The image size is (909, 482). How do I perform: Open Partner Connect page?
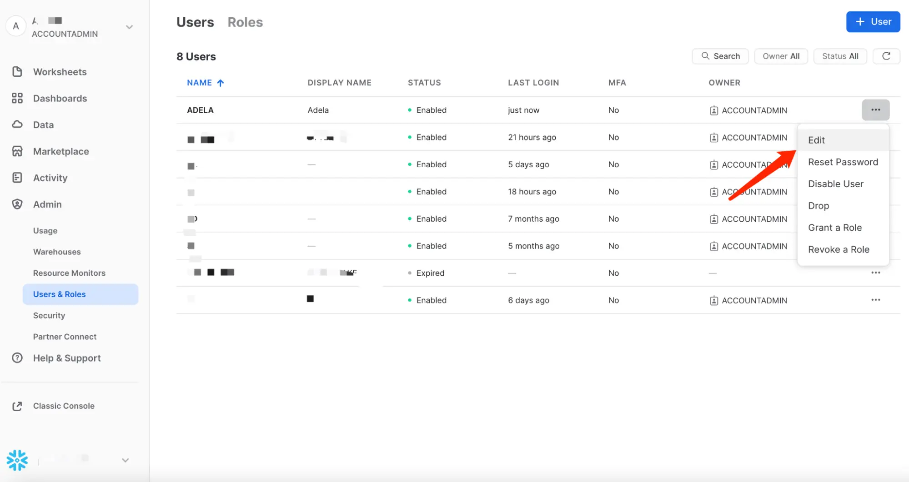click(65, 337)
